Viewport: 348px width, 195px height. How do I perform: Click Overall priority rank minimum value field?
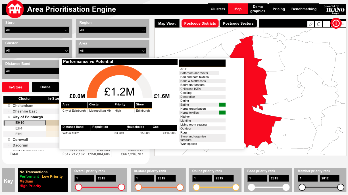coord(84,178)
